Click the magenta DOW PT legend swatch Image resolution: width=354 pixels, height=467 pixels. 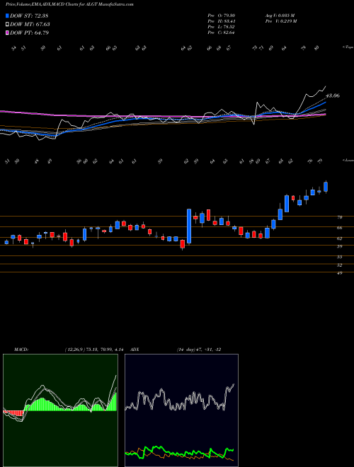[x=7, y=33]
